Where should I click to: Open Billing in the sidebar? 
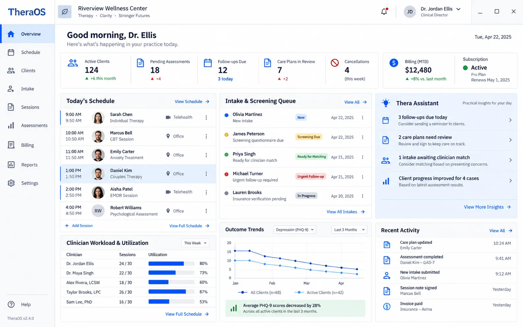(x=27, y=145)
